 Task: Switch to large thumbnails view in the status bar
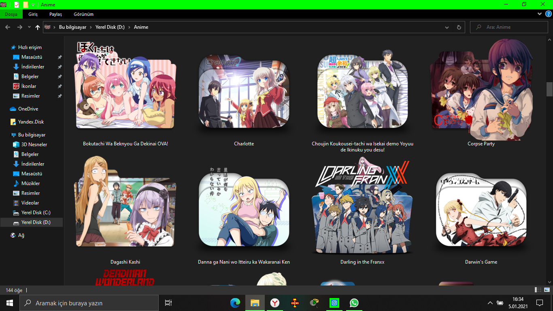tap(546, 290)
